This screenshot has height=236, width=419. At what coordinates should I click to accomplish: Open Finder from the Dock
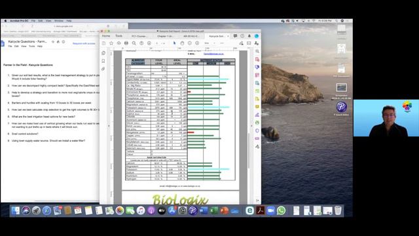pos(16,210)
